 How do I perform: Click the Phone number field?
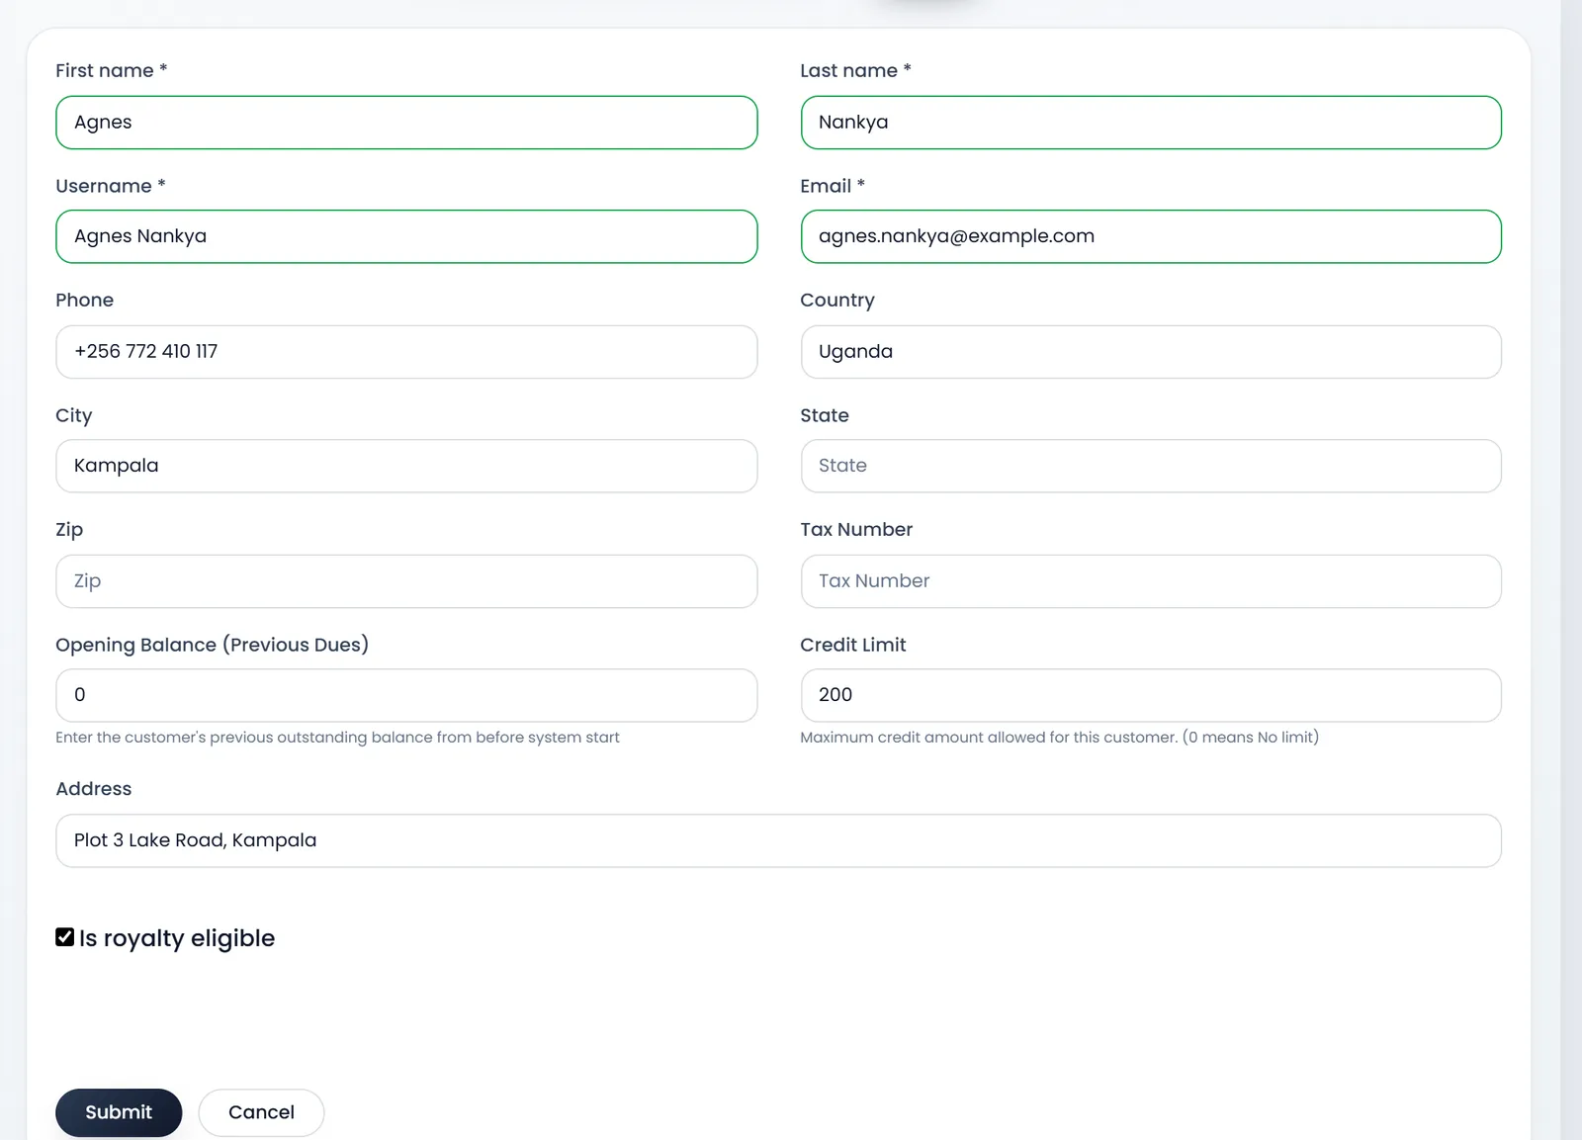tap(406, 352)
